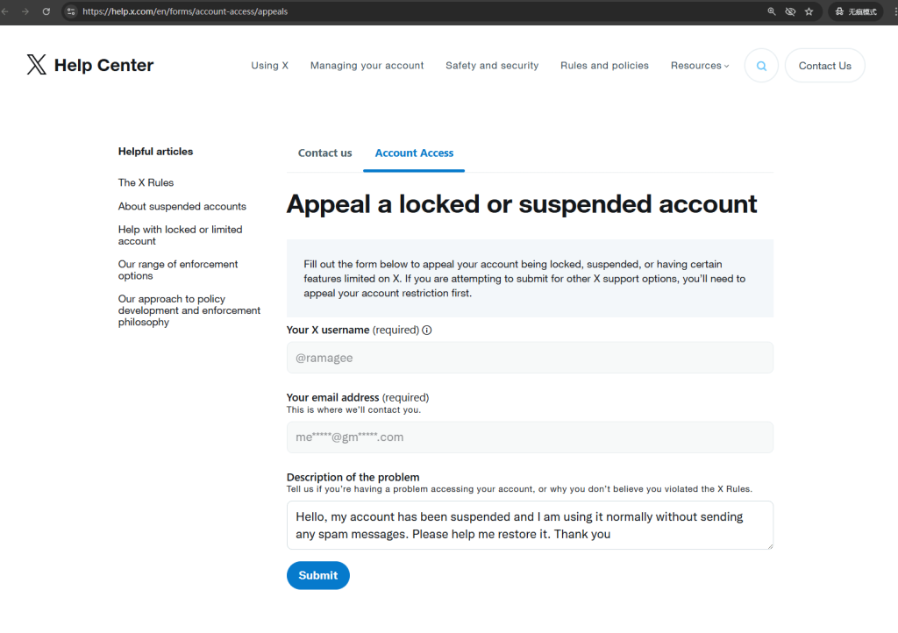The width and height of the screenshot is (898, 633).
Task: Click the problem description text area
Action: click(x=530, y=525)
